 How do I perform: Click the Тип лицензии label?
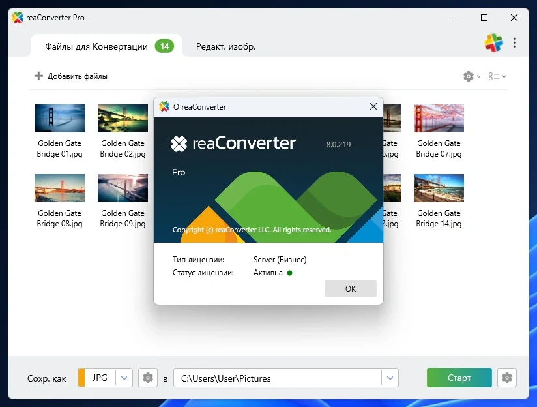(x=198, y=260)
